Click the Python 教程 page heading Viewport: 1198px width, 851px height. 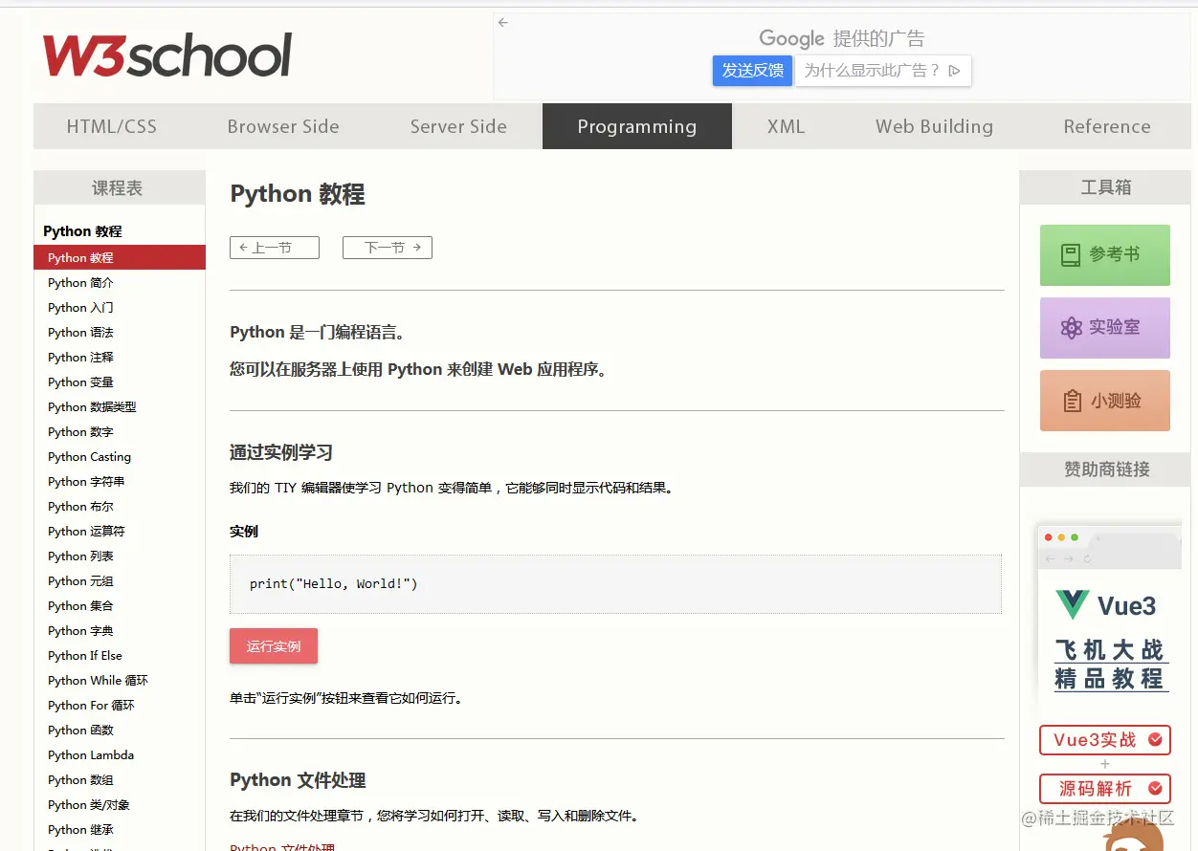298,194
